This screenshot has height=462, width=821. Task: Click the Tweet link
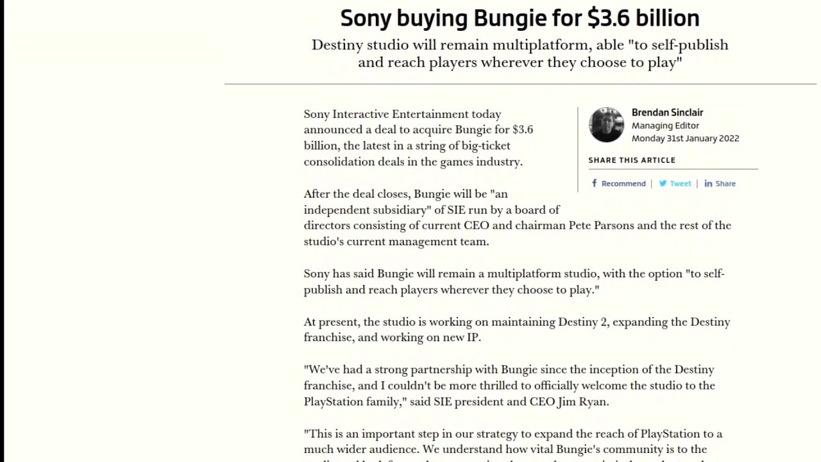(x=680, y=184)
